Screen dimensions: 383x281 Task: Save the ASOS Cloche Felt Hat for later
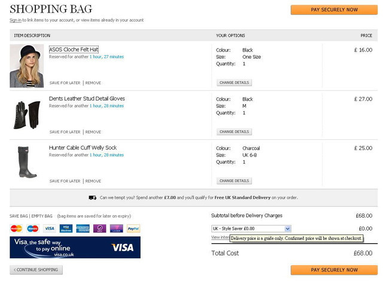65,83
